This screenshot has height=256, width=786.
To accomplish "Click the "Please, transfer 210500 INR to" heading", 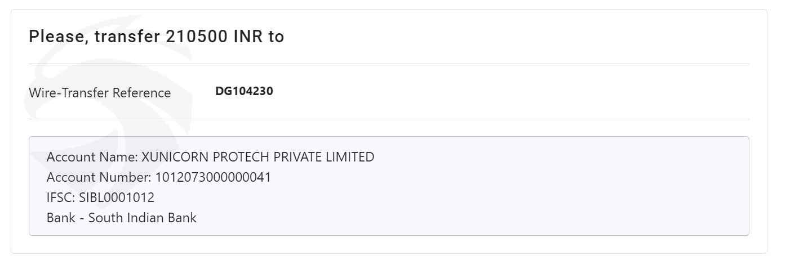I will (x=157, y=37).
